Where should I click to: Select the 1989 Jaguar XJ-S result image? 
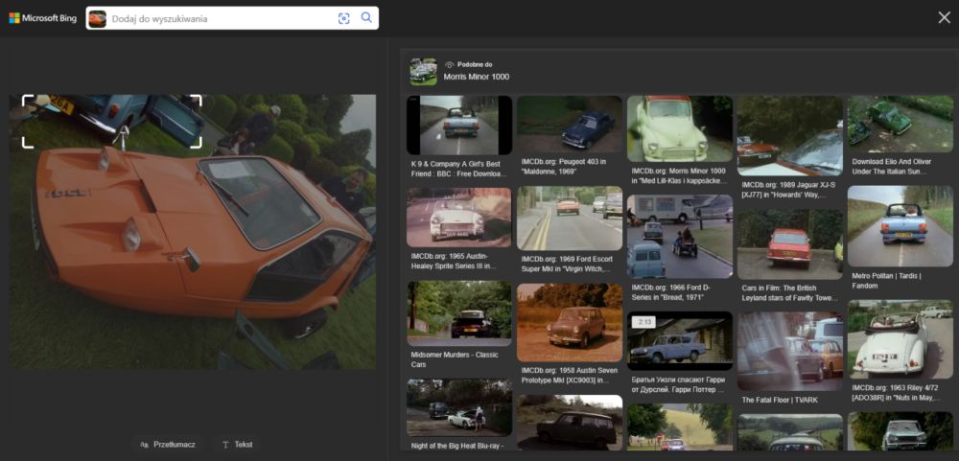coord(789,135)
